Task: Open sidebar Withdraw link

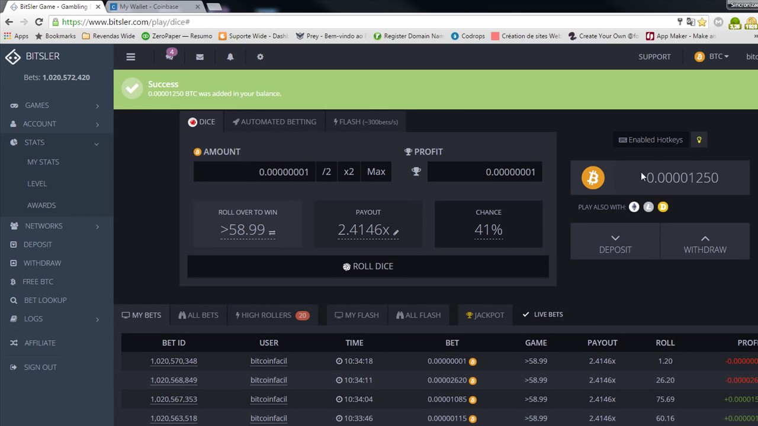Action: coord(42,263)
